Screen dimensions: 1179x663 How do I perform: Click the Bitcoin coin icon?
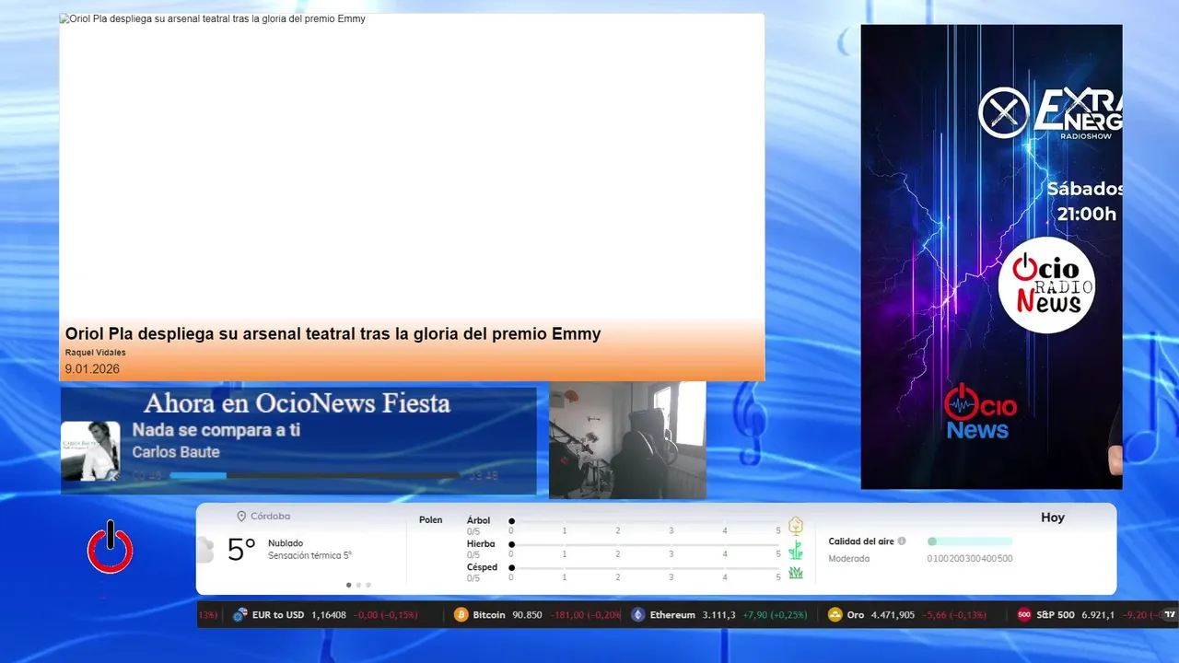click(x=461, y=615)
